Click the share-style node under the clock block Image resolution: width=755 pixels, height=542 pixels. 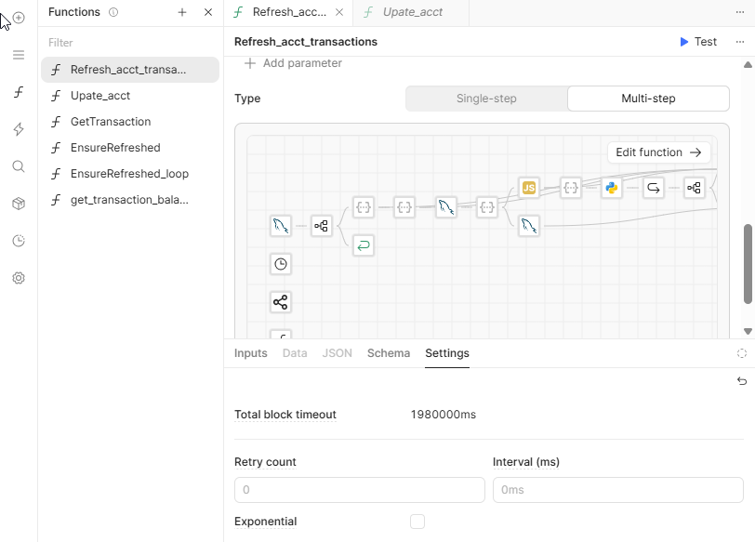click(x=281, y=302)
